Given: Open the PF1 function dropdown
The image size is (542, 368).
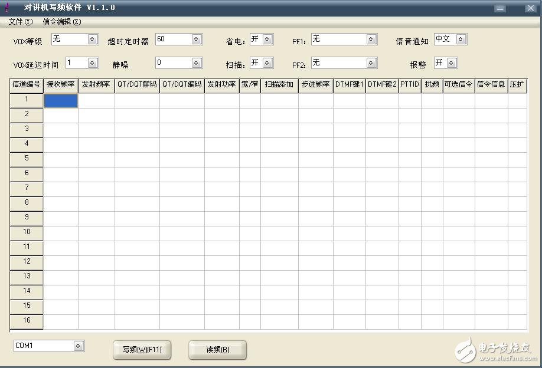Looking at the screenshot, I should pos(371,40).
